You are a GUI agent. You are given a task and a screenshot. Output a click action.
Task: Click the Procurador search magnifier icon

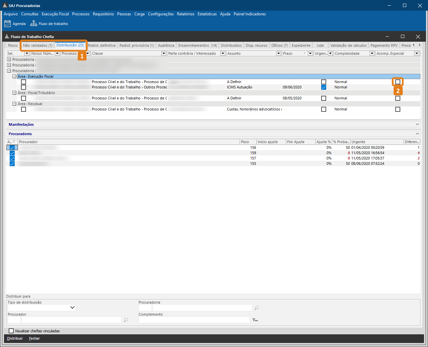126,320
